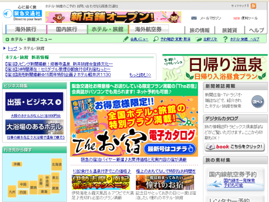Viewport: 269px width, 202px height.
Task: Click the Hankyu airplane logo
Action: pos(8,14)
